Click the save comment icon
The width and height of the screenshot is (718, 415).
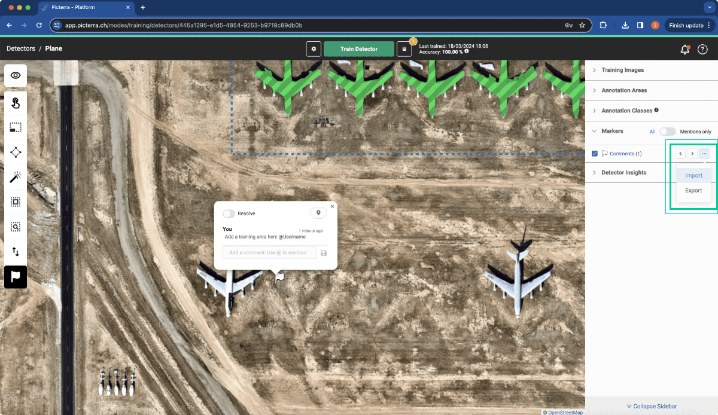click(324, 253)
